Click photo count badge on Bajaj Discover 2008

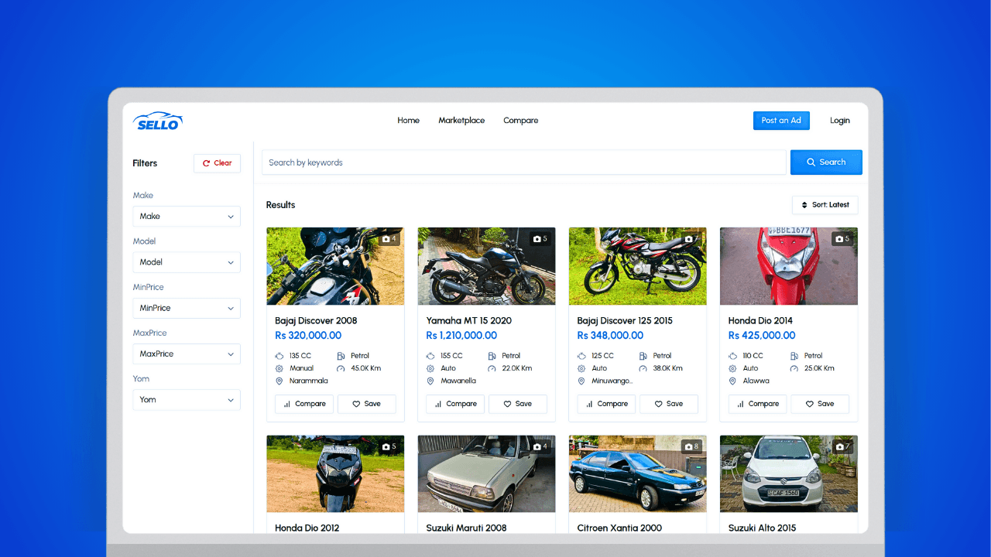(x=389, y=239)
